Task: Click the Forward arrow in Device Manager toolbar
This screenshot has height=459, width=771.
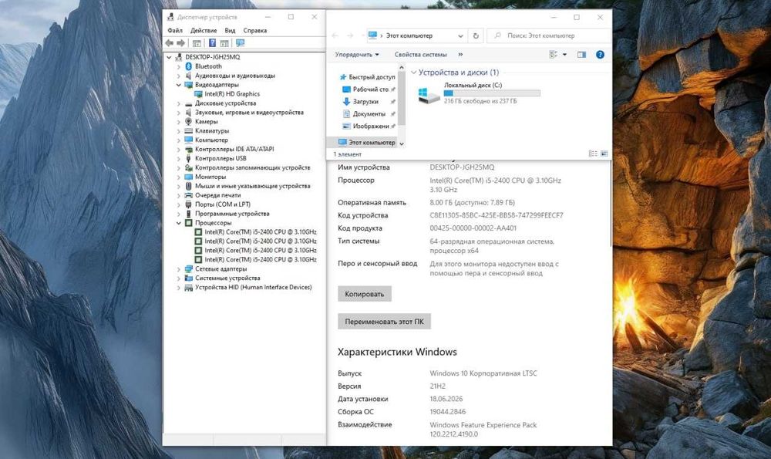Action: [x=181, y=43]
